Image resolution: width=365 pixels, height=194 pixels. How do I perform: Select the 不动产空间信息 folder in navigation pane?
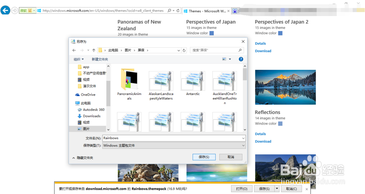point(92,73)
